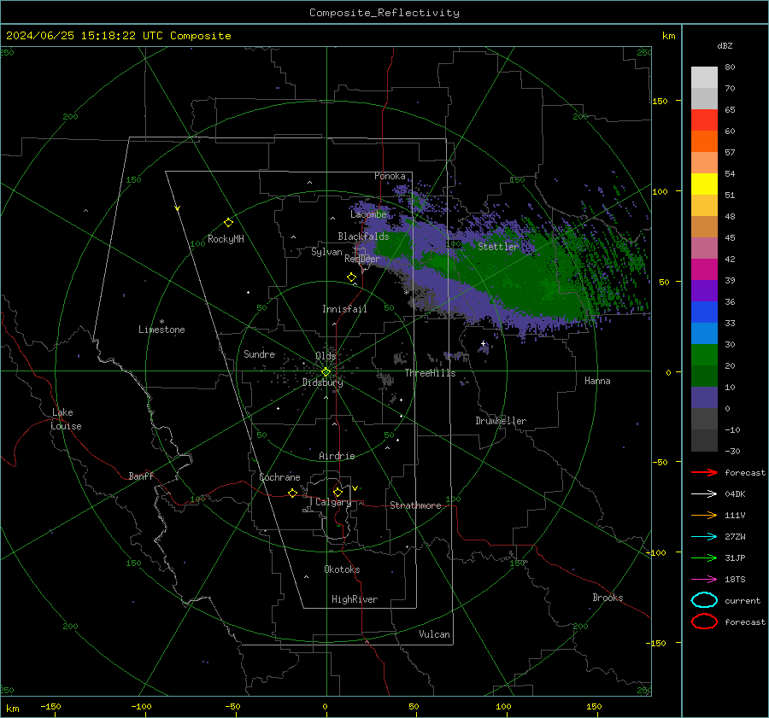Select the slate-purple 0–10 dBZ color band
The image size is (769, 718).
[704, 398]
